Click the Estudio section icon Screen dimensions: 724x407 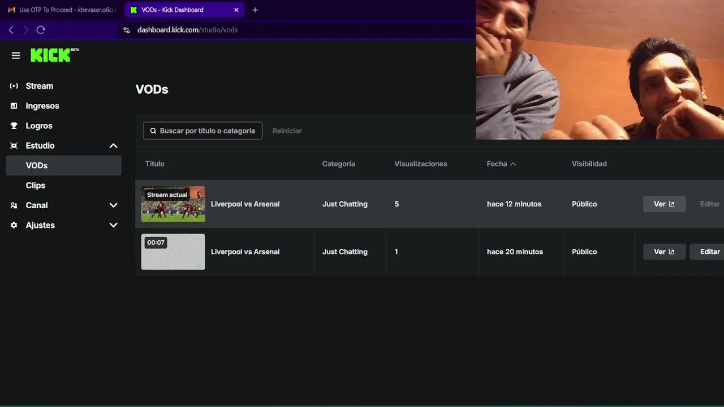coord(14,145)
